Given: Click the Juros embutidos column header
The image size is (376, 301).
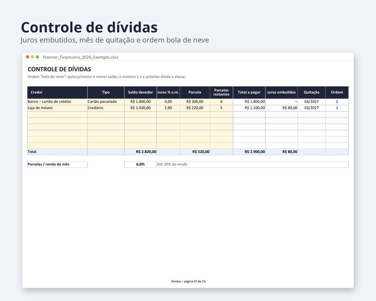Looking at the screenshot, I should click(281, 92).
